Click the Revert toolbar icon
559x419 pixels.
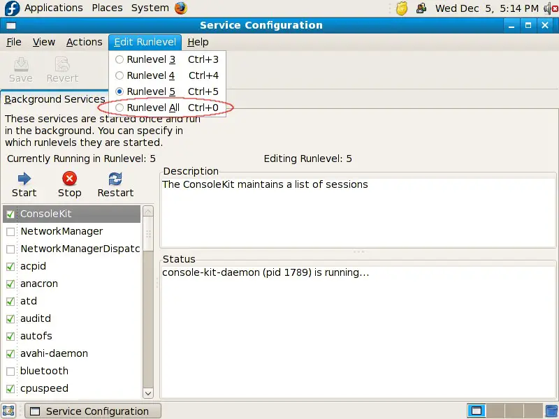(62, 70)
